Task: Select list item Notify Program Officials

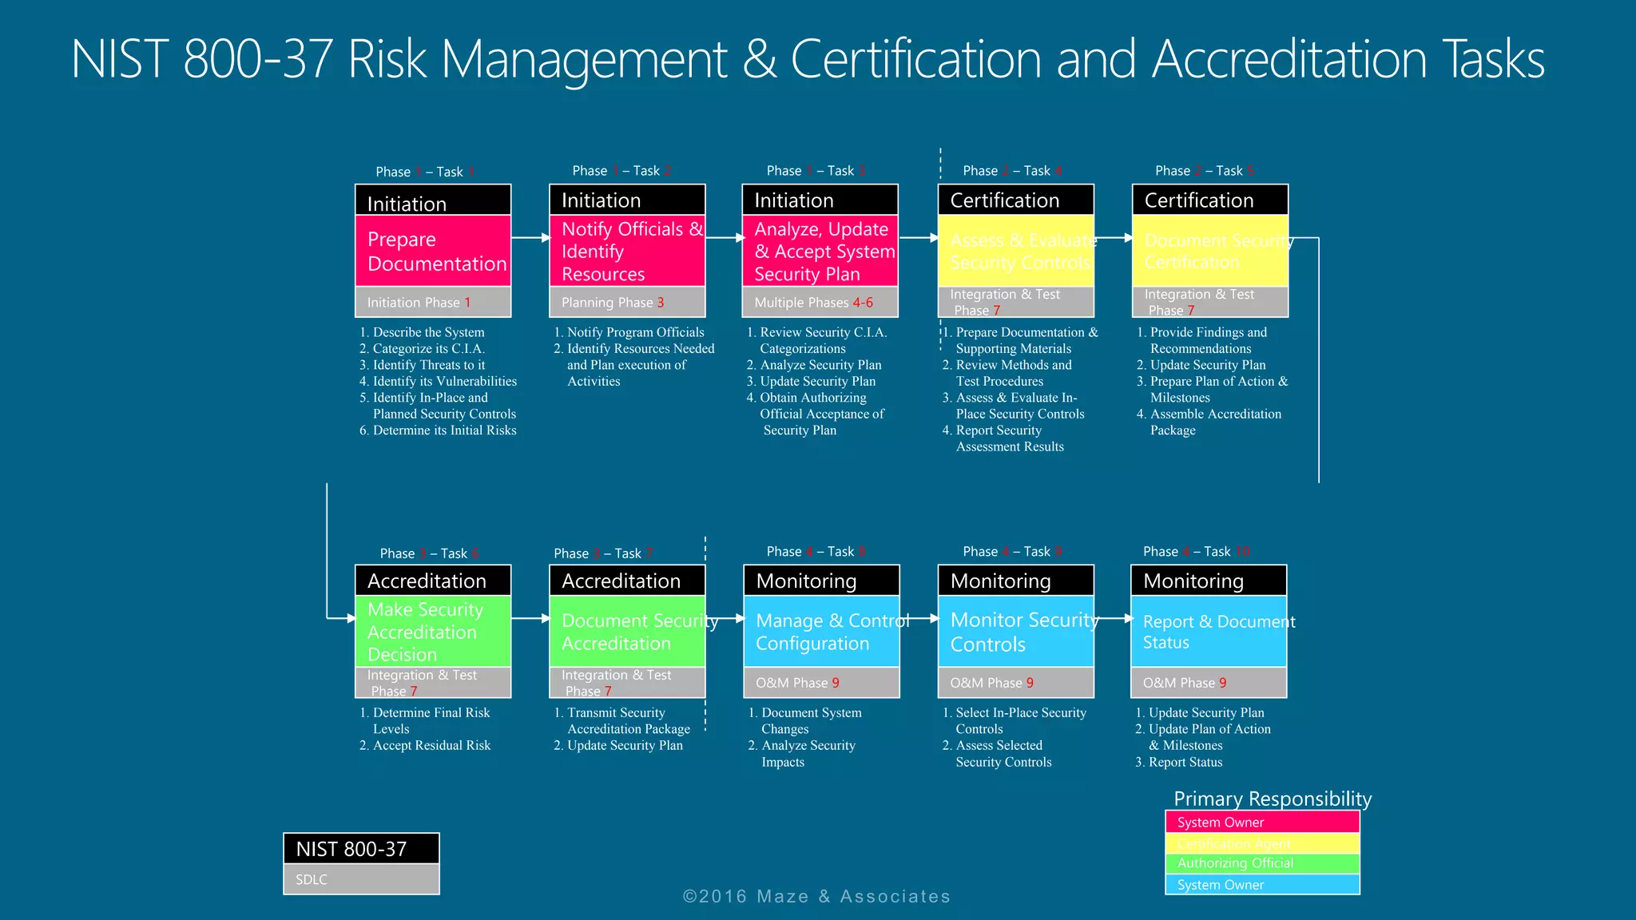Action: point(629,332)
